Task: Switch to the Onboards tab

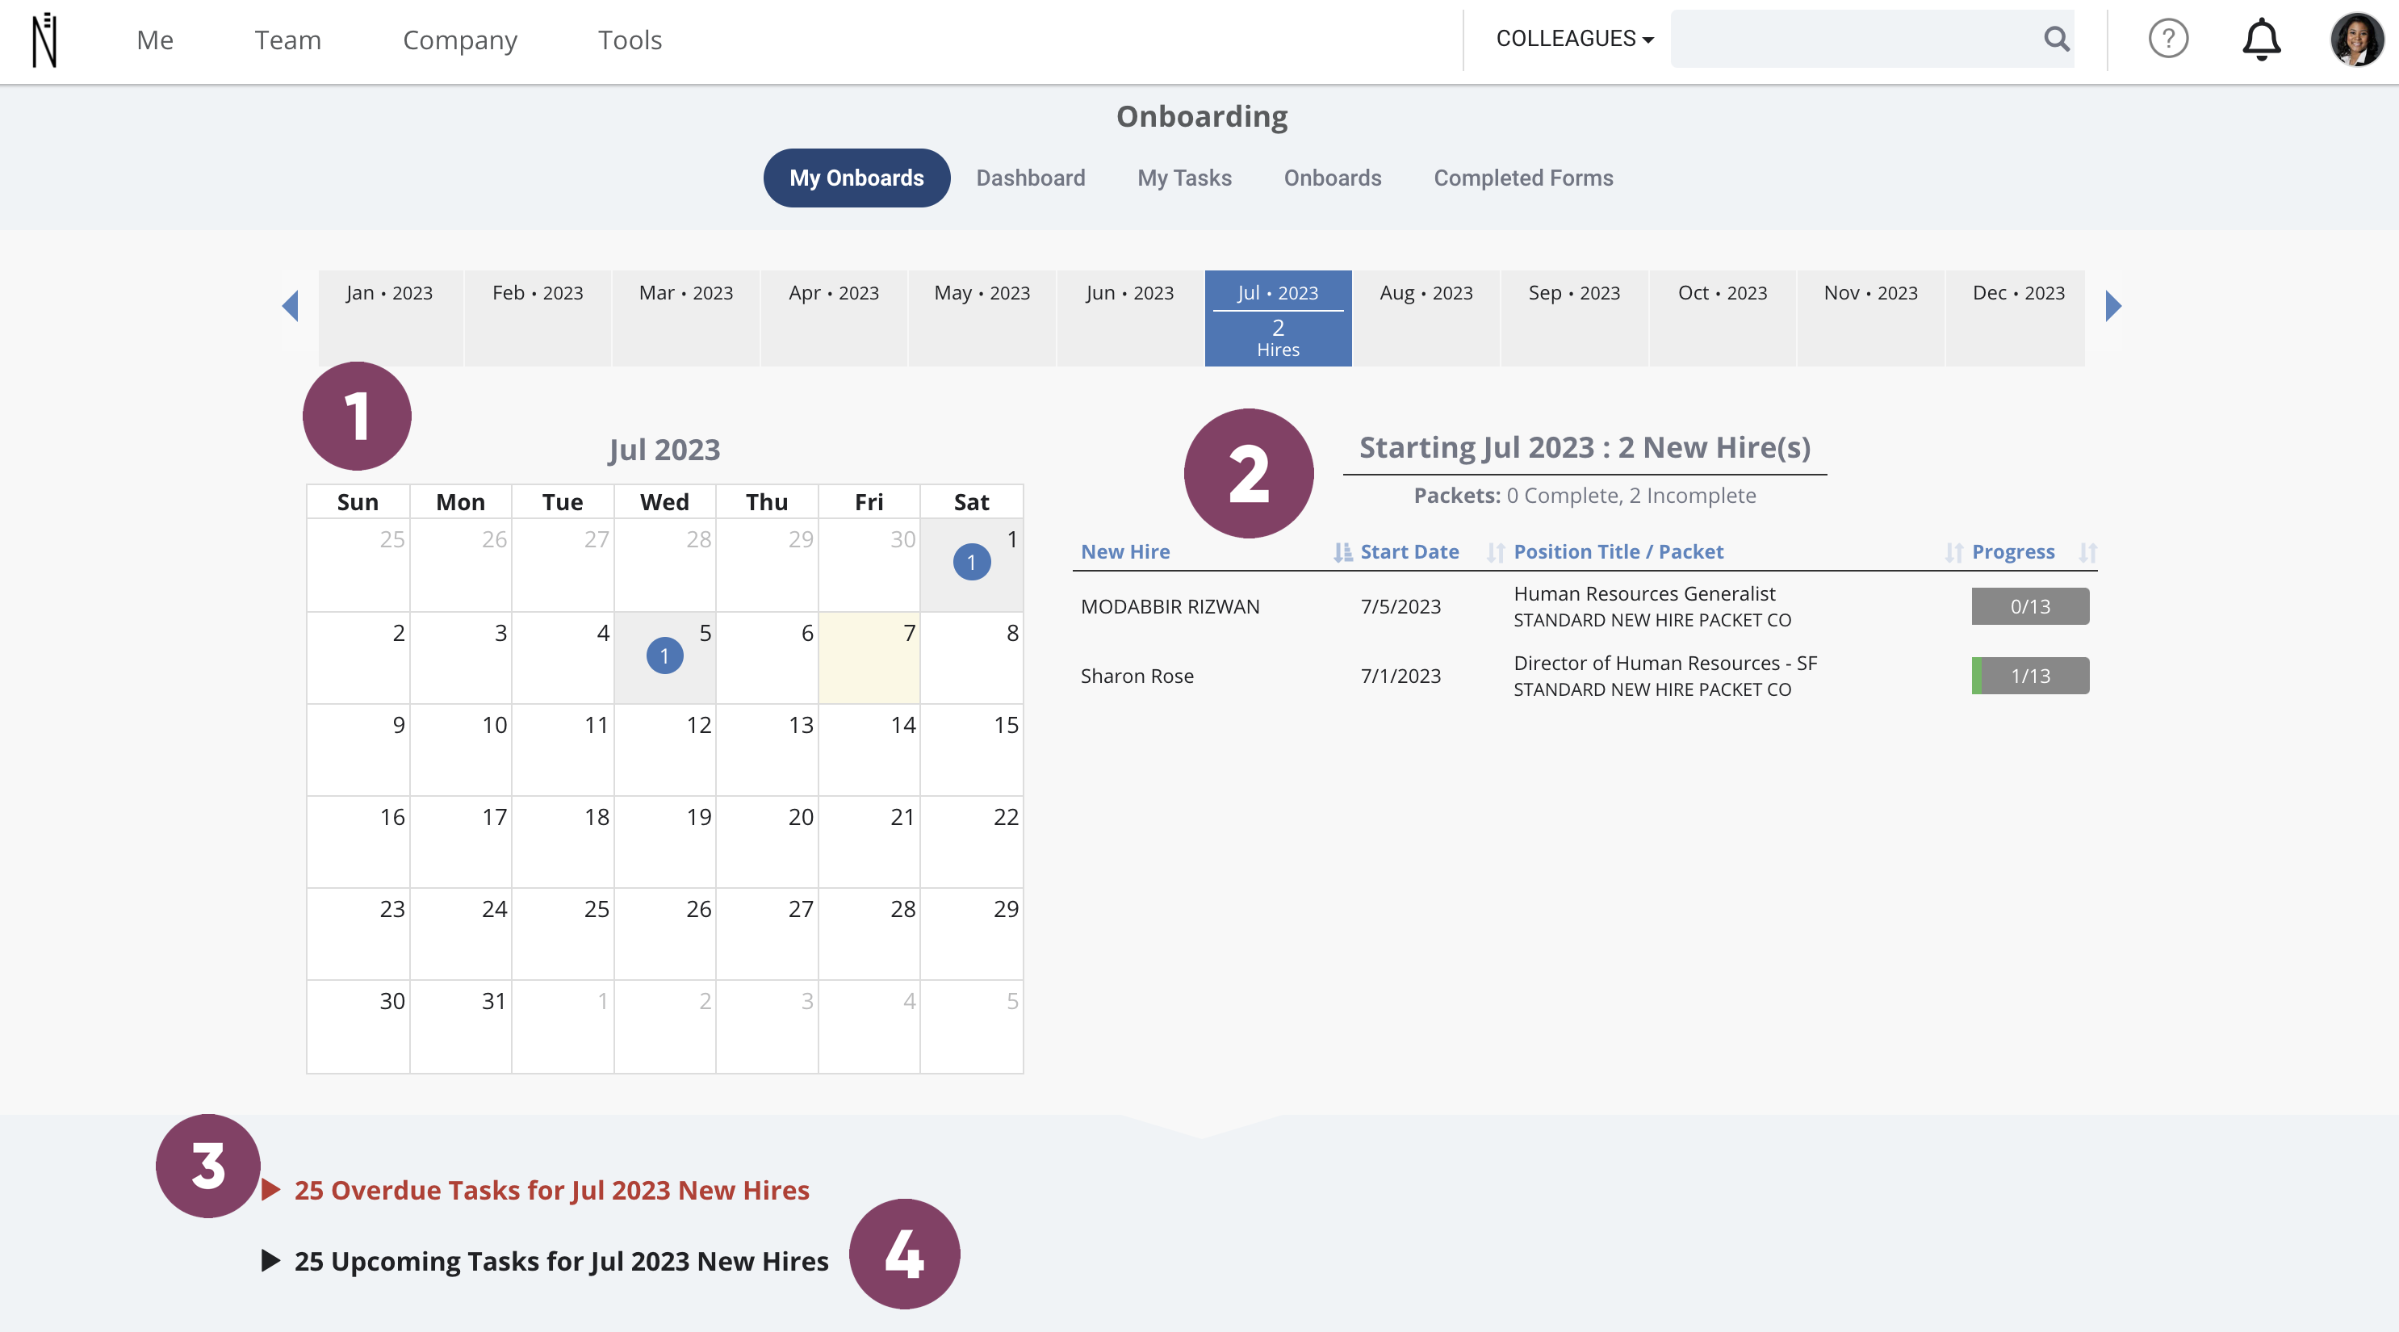Action: [x=1332, y=178]
